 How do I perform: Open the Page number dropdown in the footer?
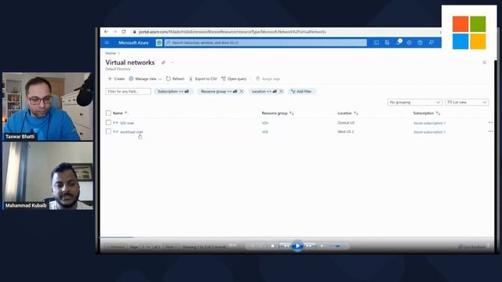coord(147,247)
